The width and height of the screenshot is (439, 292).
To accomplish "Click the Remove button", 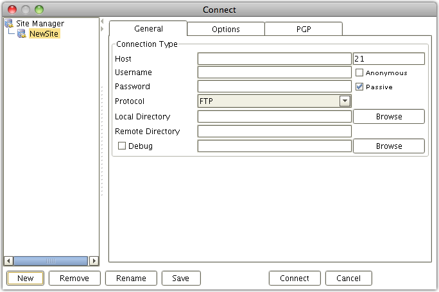I will tap(74, 279).
